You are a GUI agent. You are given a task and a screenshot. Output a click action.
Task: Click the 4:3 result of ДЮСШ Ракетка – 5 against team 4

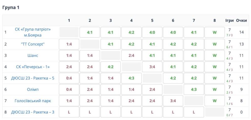coord(131,78)
